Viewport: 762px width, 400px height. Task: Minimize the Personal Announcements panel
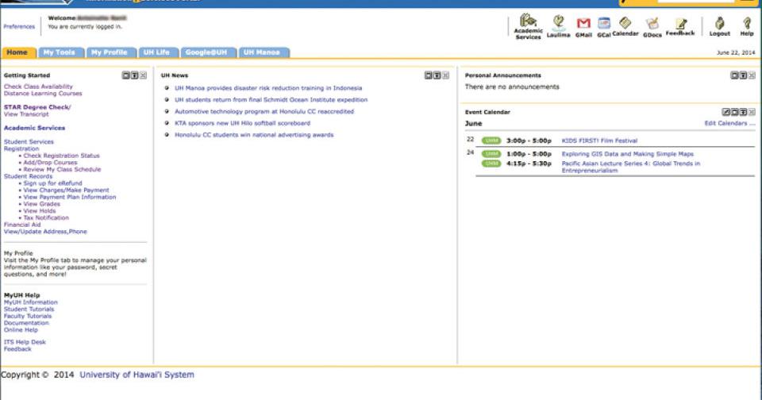(x=734, y=75)
